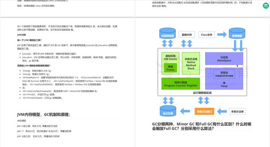Image resolution: width=270 pixels, height=147 pixels.
Task: Click the -XX:+UseConcMarkSweepGC bullet line
Action: [x=60, y=91]
